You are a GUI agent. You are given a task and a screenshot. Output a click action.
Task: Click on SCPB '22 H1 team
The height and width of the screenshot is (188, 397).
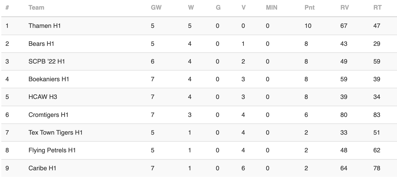47,61
